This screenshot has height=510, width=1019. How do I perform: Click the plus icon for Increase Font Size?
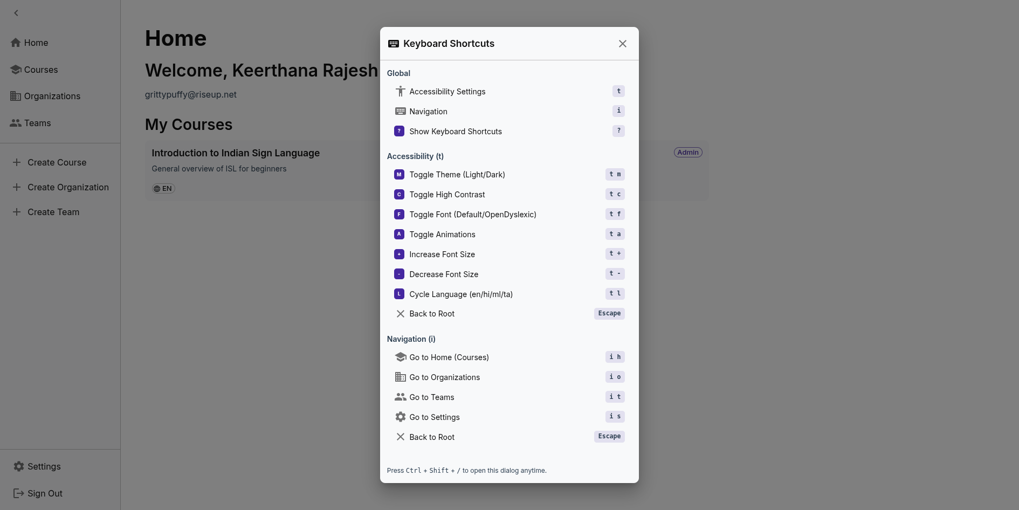[x=400, y=254]
